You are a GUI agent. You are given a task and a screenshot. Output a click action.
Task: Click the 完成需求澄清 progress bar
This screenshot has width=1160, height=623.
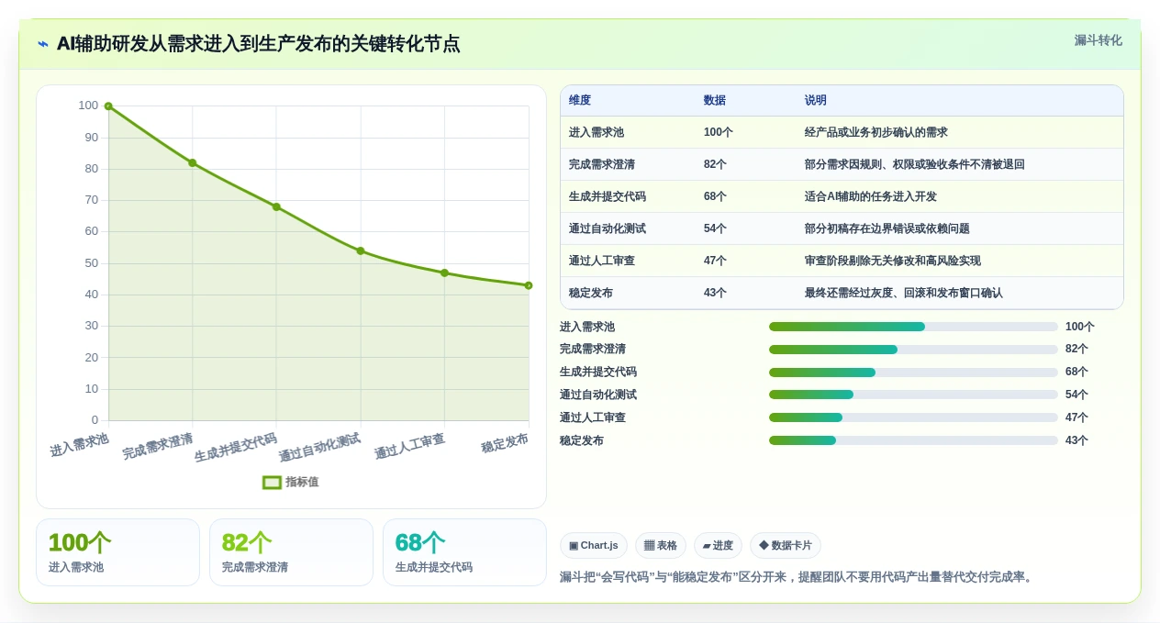coord(913,350)
